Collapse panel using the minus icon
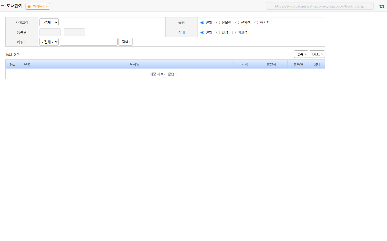 pos(2,6)
